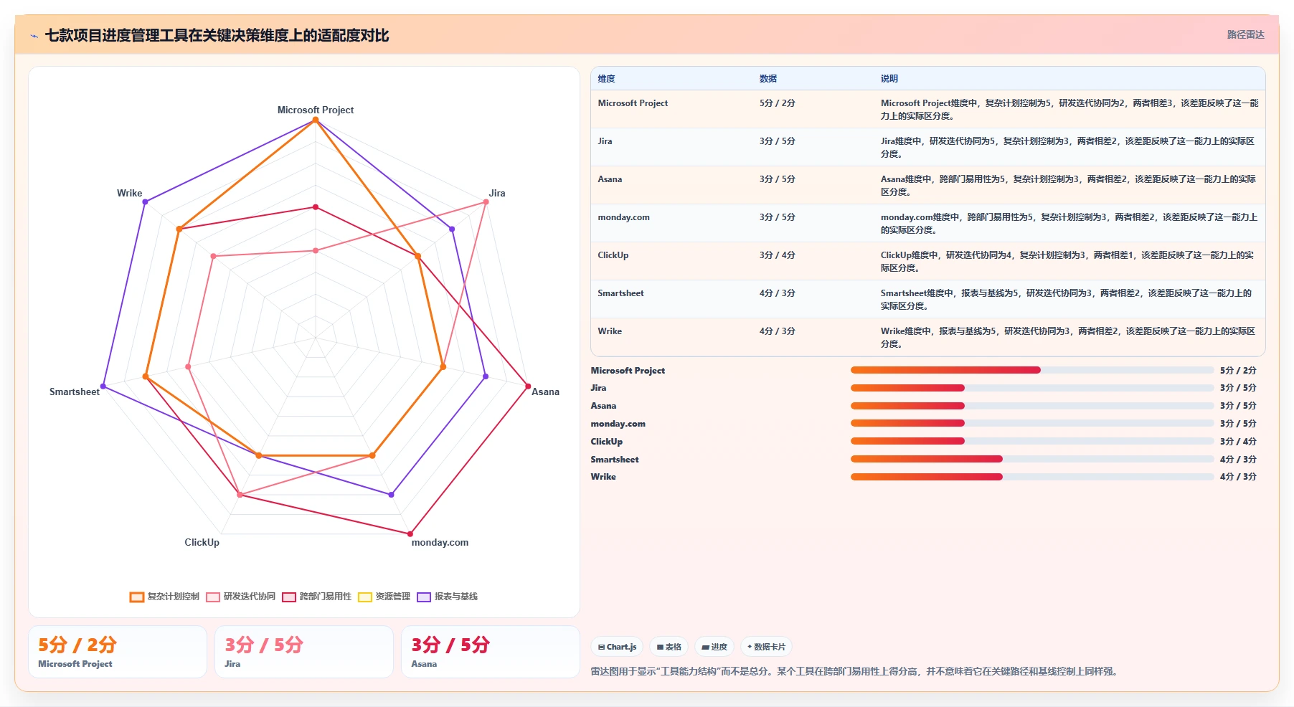Click the Wrike radar axis label
The width and height of the screenshot is (1294, 707).
coord(130,193)
